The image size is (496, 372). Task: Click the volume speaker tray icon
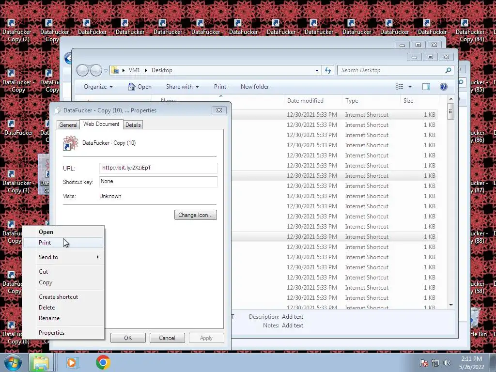click(x=447, y=363)
